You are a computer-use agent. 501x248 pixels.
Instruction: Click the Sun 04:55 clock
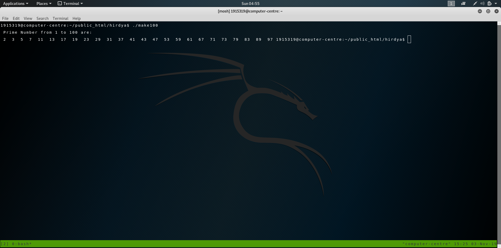(250, 4)
